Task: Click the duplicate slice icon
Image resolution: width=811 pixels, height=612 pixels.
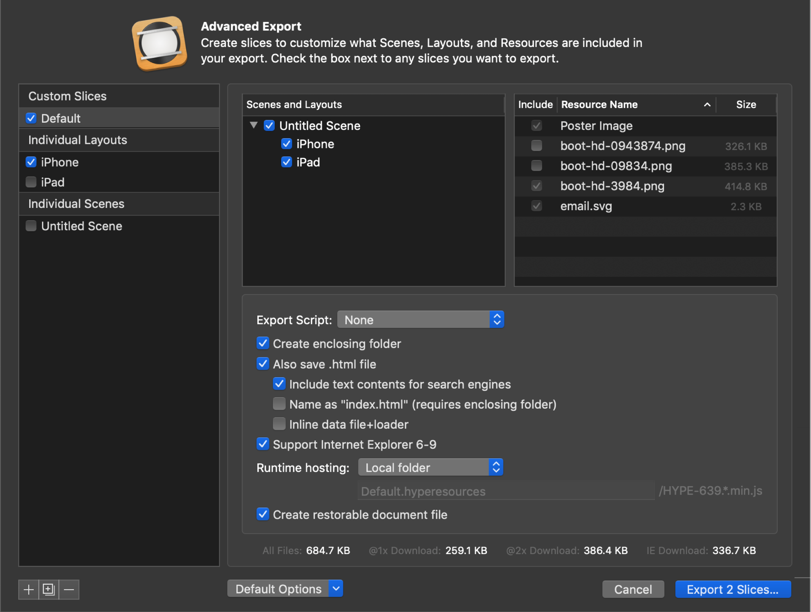Action: point(49,590)
